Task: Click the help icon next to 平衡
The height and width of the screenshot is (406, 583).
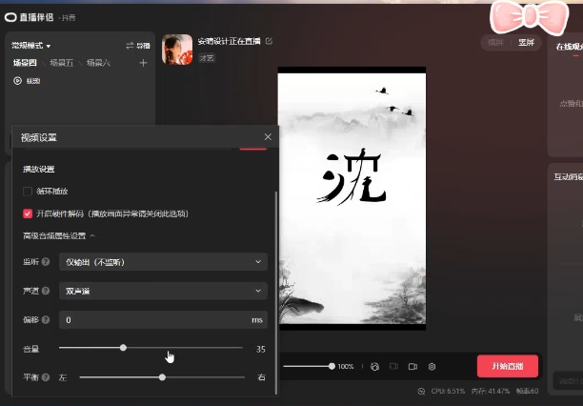Action: pos(47,377)
